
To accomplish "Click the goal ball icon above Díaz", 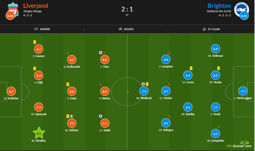I will [x=101, y=53].
